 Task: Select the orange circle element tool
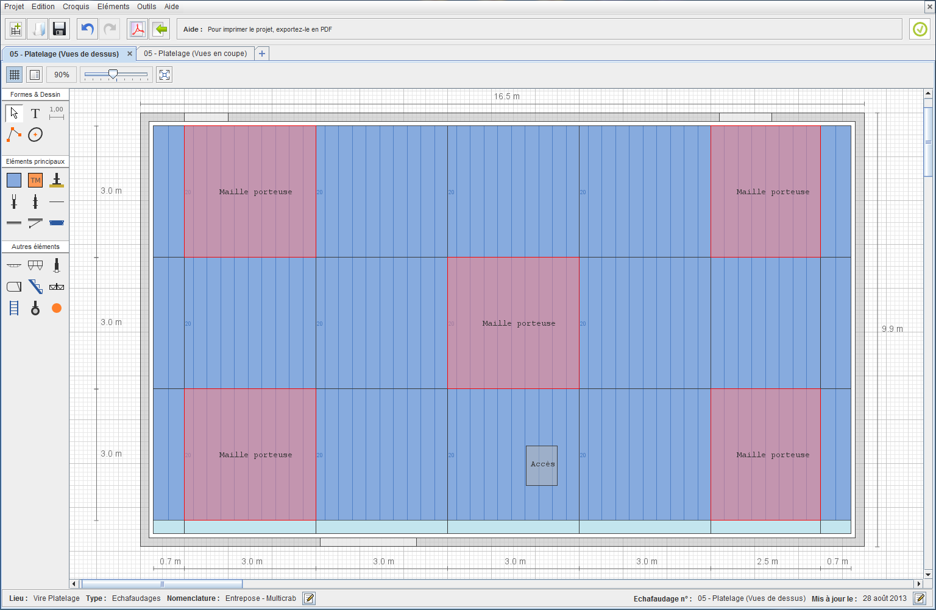[x=57, y=308]
